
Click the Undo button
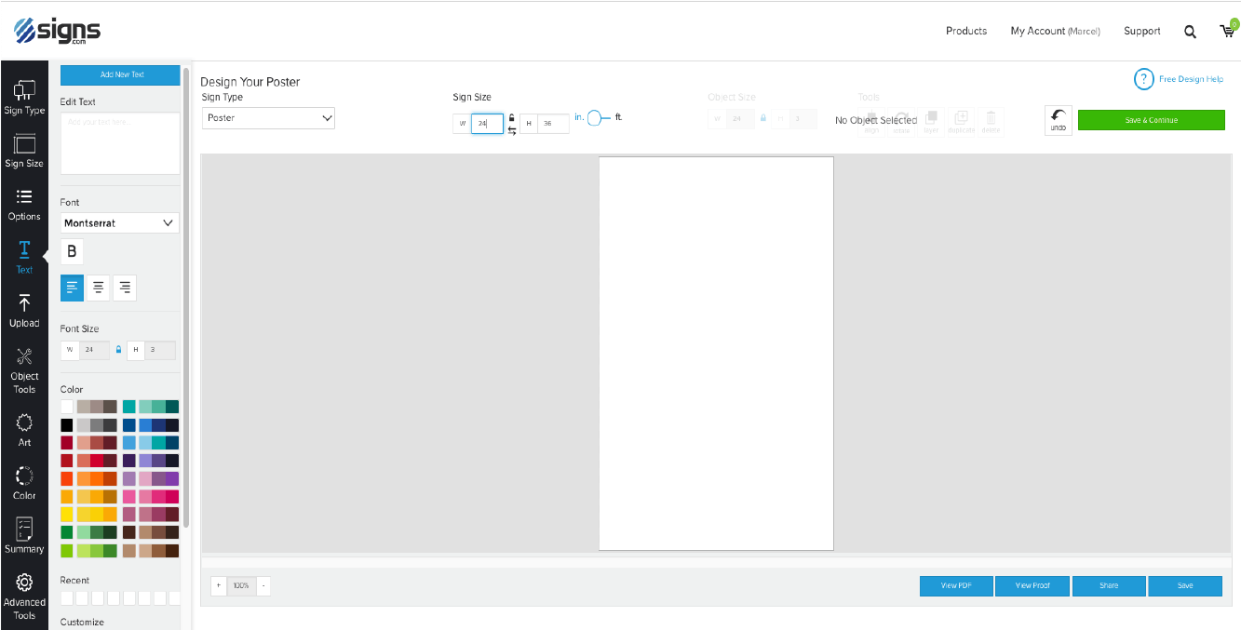[x=1059, y=120]
